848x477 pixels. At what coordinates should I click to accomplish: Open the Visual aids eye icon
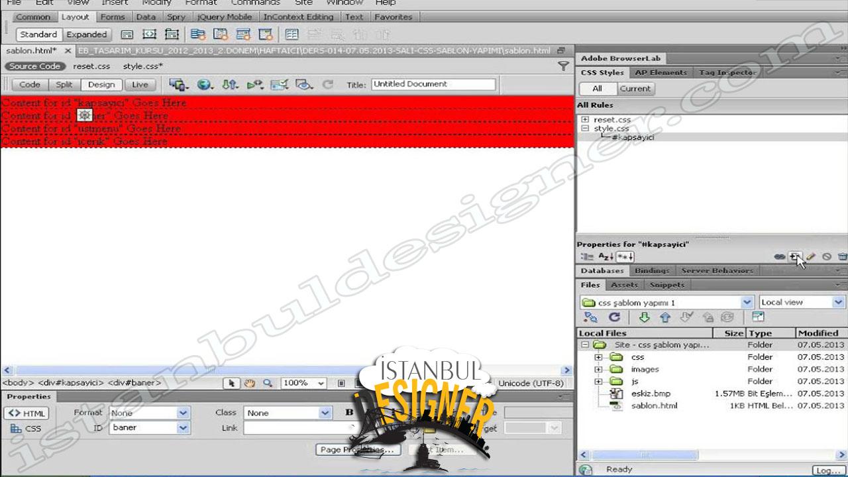(x=304, y=84)
